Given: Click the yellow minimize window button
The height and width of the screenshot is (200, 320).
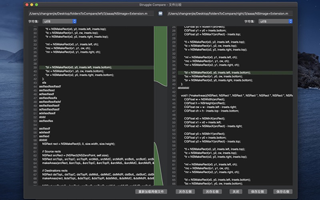Looking at the screenshot, I should point(31,4).
